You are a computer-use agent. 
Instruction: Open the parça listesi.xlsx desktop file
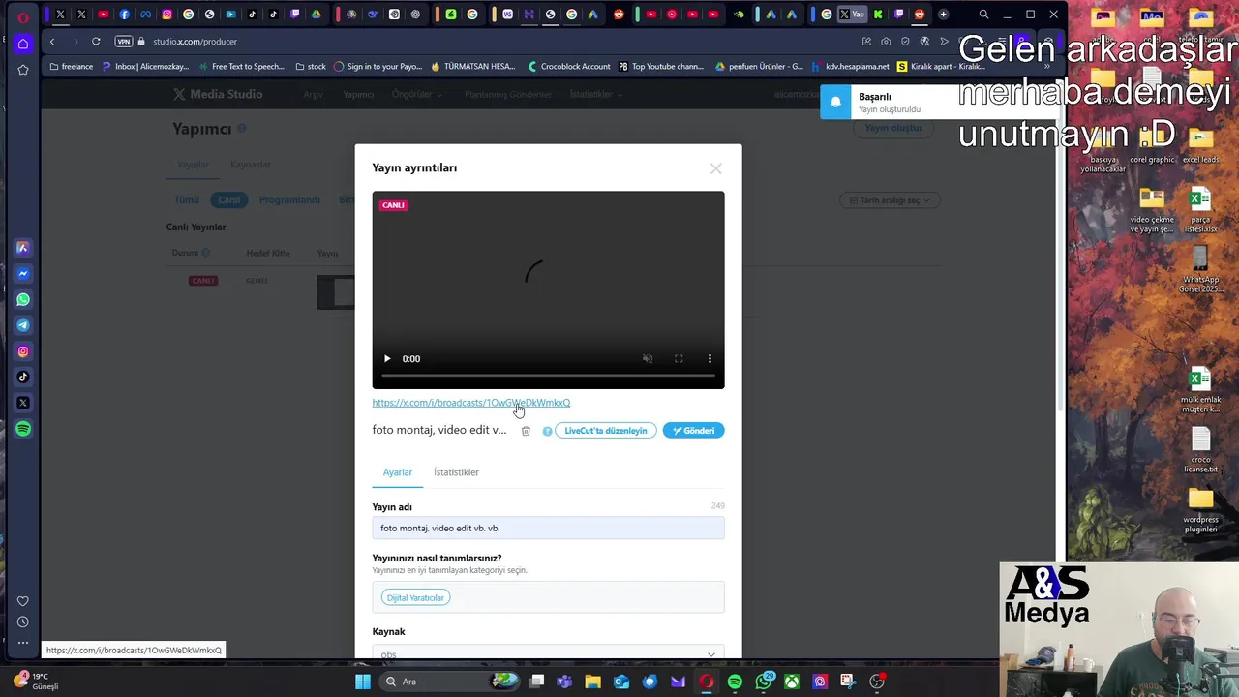click(x=1200, y=210)
